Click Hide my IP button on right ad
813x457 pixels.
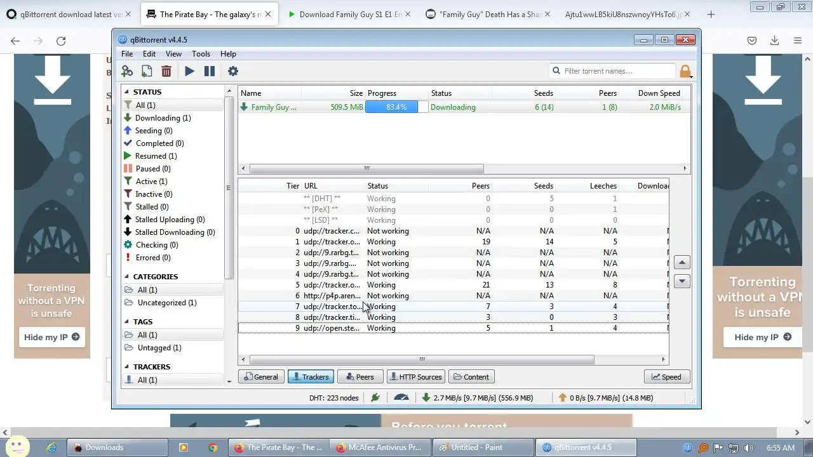pos(762,337)
